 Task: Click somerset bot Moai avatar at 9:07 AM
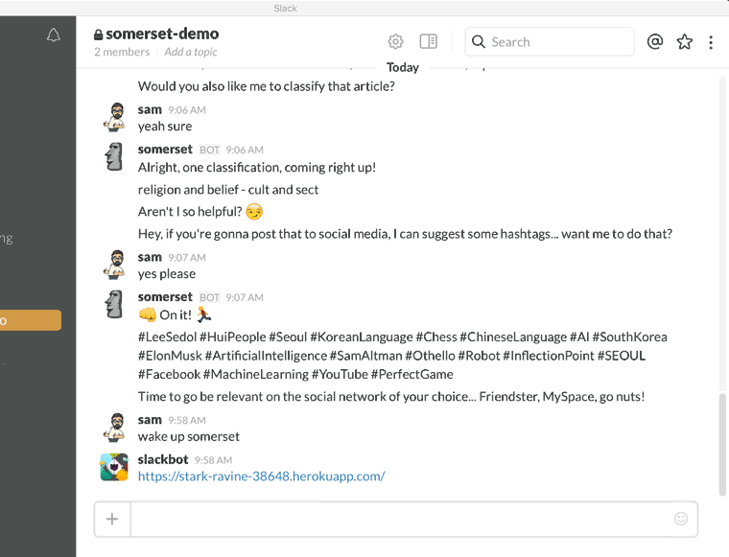coord(114,304)
